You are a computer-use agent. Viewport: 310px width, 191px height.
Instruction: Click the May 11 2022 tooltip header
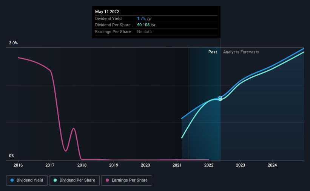pos(107,12)
